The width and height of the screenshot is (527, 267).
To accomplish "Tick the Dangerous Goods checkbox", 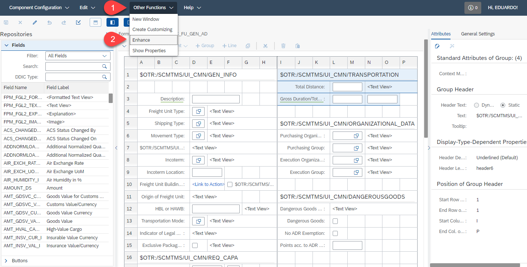I will coord(335,221).
